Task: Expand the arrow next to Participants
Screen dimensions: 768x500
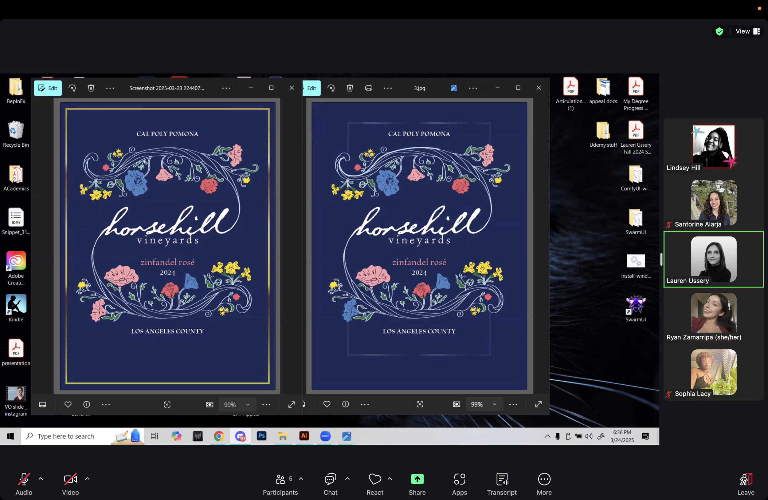Action: (301, 479)
